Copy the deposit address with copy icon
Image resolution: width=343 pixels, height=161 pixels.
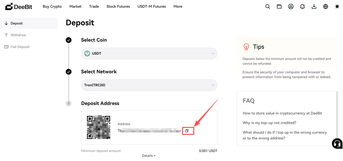click(x=187, y=131)
